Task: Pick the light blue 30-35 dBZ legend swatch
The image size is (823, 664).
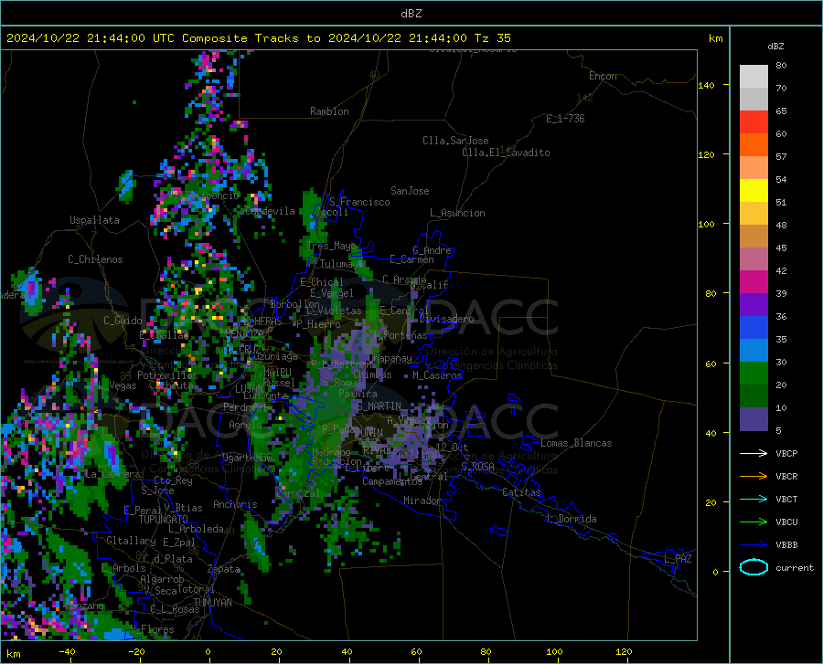Action: click(x=754, y=351)
